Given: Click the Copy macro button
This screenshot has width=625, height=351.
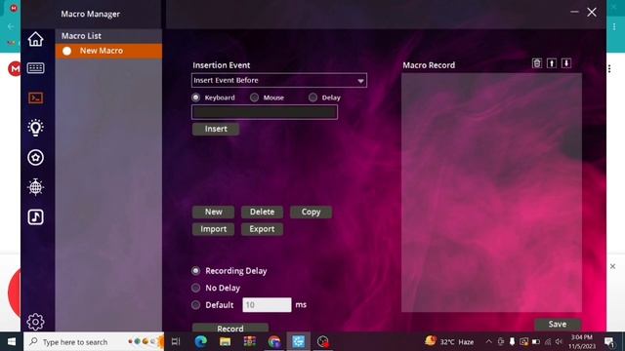Looking at the screenshot, I should (x=311, y=213).
